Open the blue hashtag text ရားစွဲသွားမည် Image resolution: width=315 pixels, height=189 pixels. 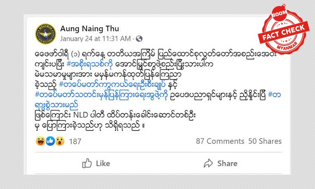[56, 105]
